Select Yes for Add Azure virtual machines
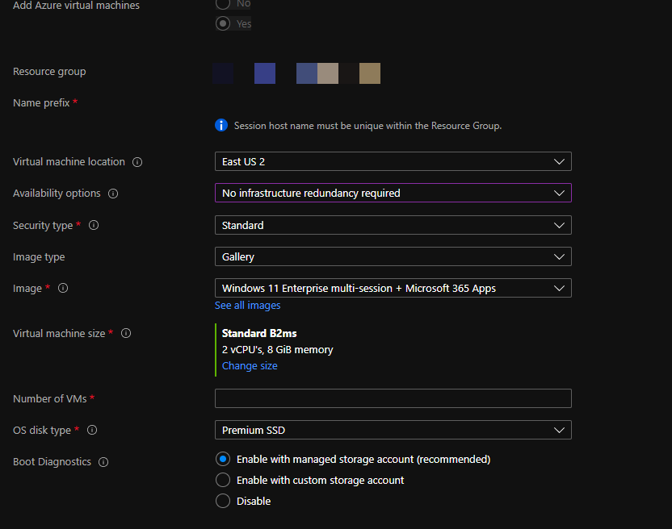 coord(223,23)
